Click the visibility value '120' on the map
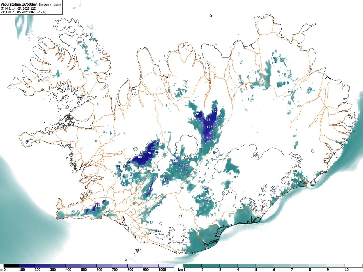Image resolution: width=363 pixels, height=272 pixels. point(216,111)
